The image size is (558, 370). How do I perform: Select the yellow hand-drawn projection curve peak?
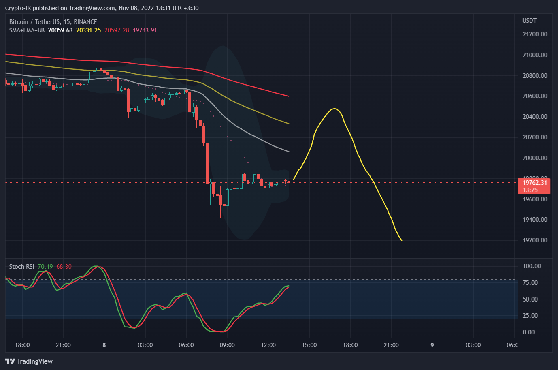334,109
